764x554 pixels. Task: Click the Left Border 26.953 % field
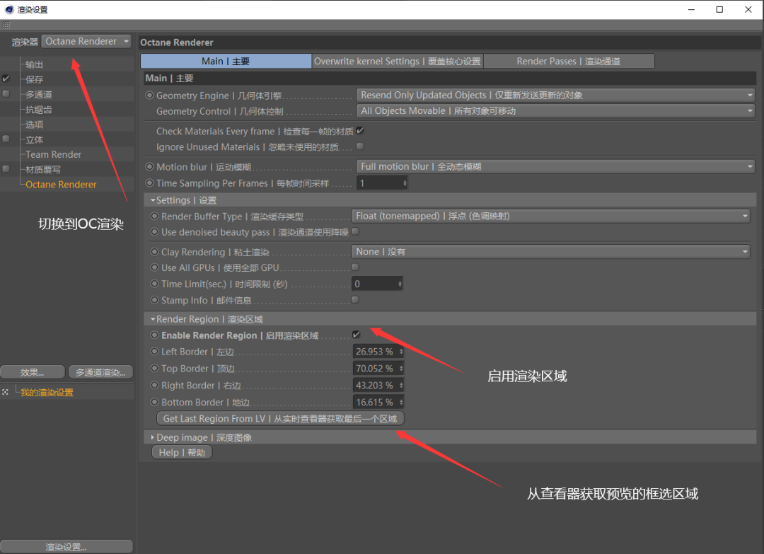(x=378, y=352)
